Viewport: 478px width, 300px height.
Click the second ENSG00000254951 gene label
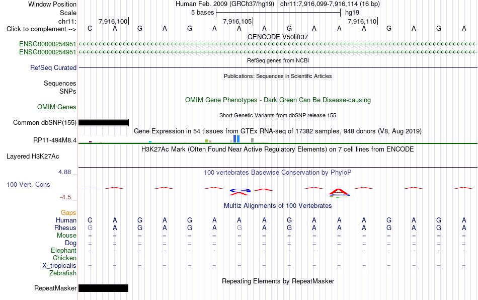48,52
